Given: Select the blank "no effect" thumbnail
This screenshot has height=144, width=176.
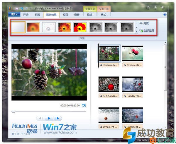Looking at the screenshot, I should point(18,27).
